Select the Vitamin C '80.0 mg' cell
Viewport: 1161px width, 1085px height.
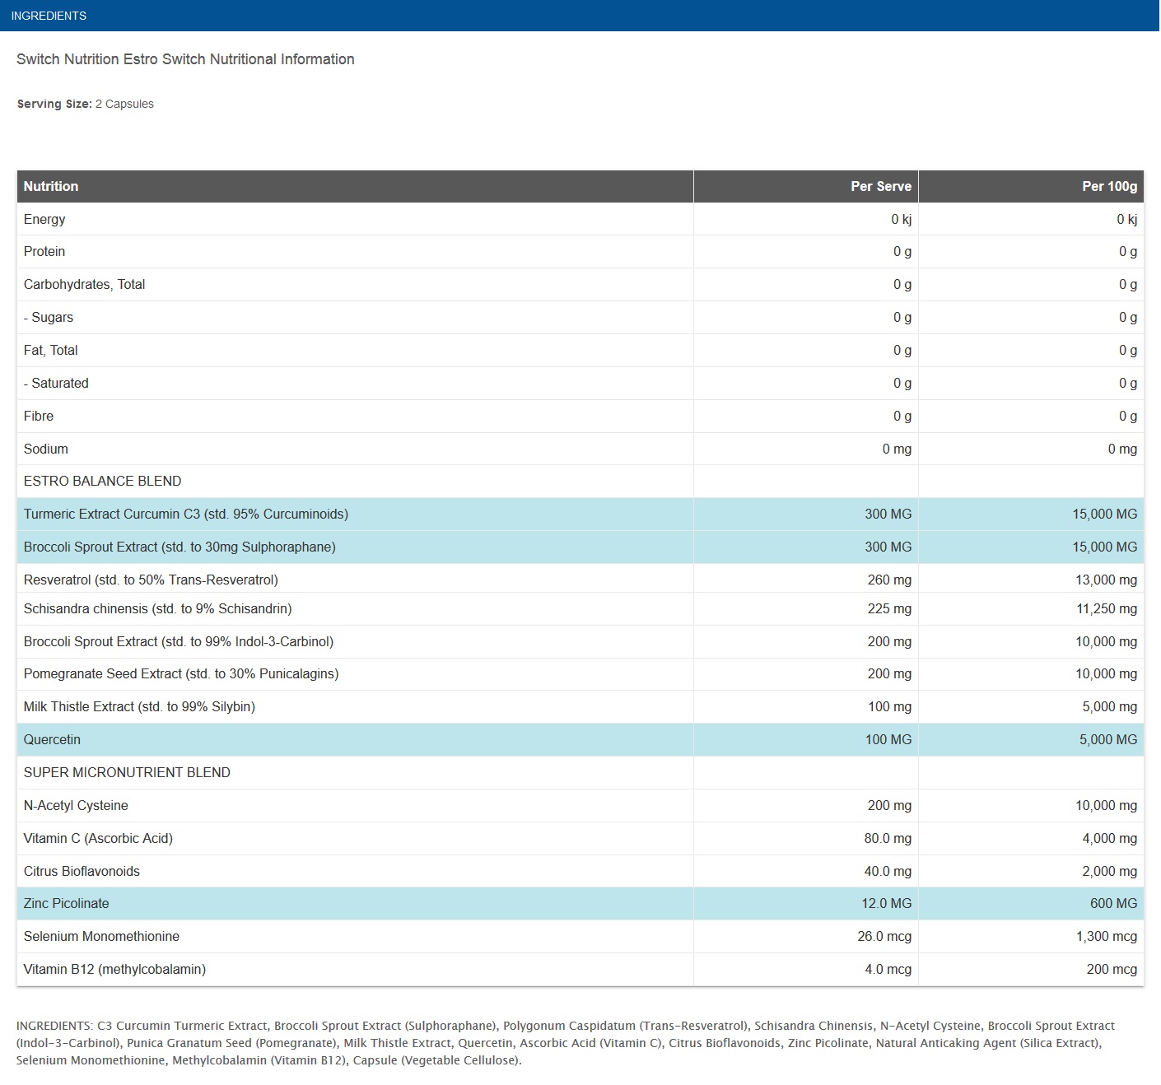coord(806,839)
